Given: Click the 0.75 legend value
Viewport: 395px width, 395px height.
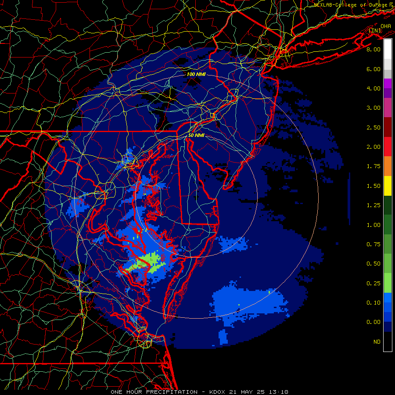Looking at the screenshot, I should tap(373, 244).
